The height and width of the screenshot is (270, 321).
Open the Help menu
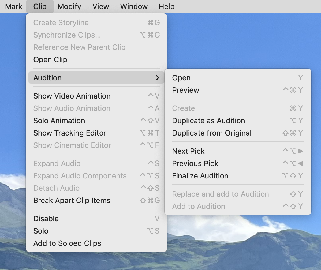point(167,6)
